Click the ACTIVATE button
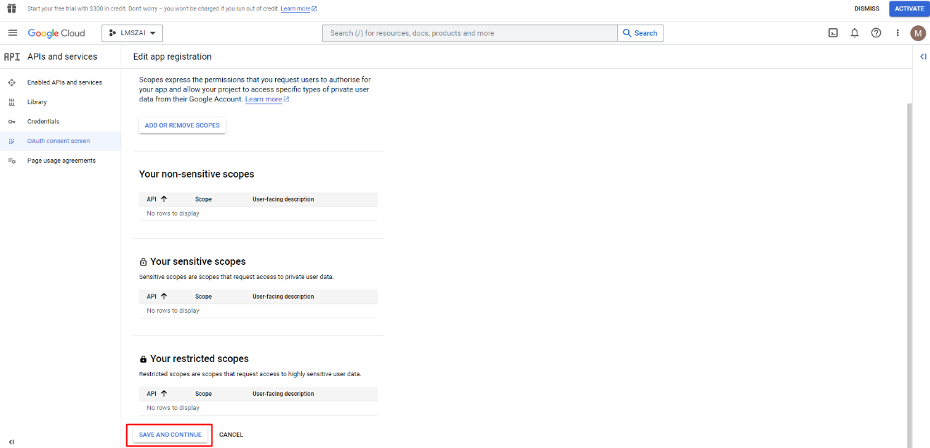Viewport: 930px width, 448px height. pos(909,8)
